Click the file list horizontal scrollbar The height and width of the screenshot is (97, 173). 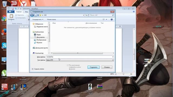tap(78, 53)
